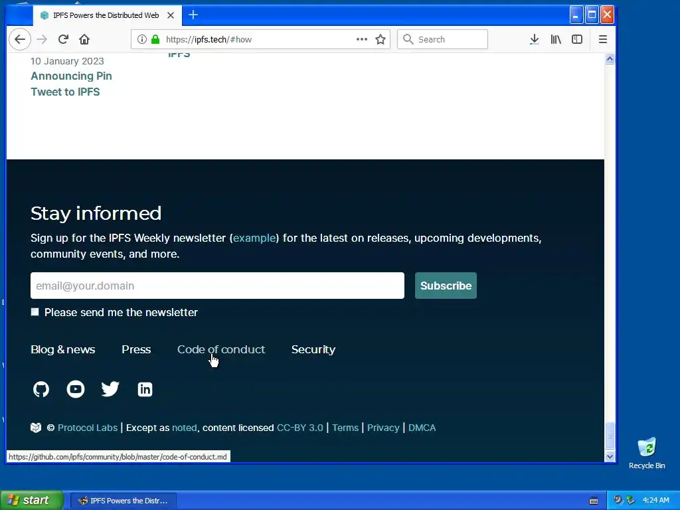Open the Security footer link
Image resolution: width=680 pixels, height=510 pixels.
pos(313,349)
